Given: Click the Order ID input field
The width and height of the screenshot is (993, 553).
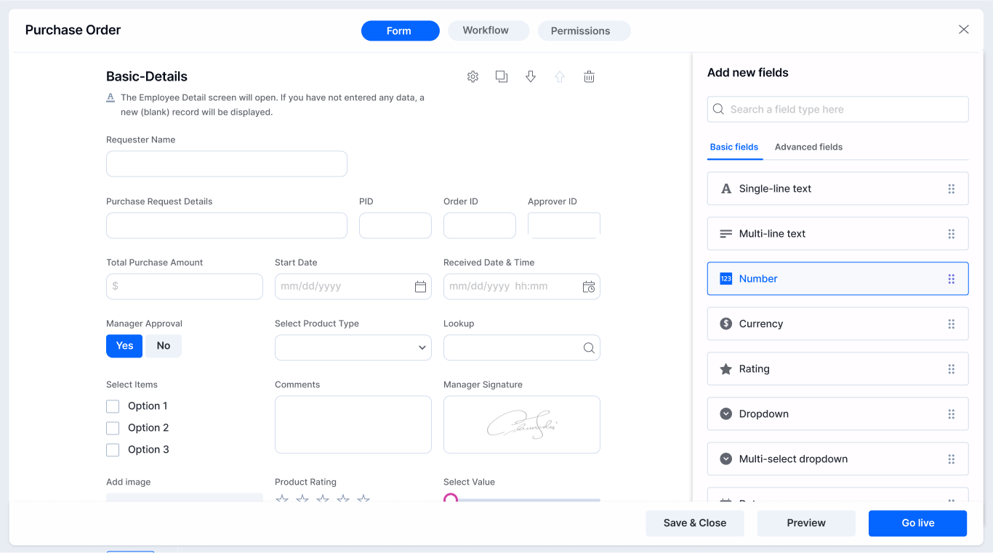Looking at the screenshot, I should tap(480, 225).
